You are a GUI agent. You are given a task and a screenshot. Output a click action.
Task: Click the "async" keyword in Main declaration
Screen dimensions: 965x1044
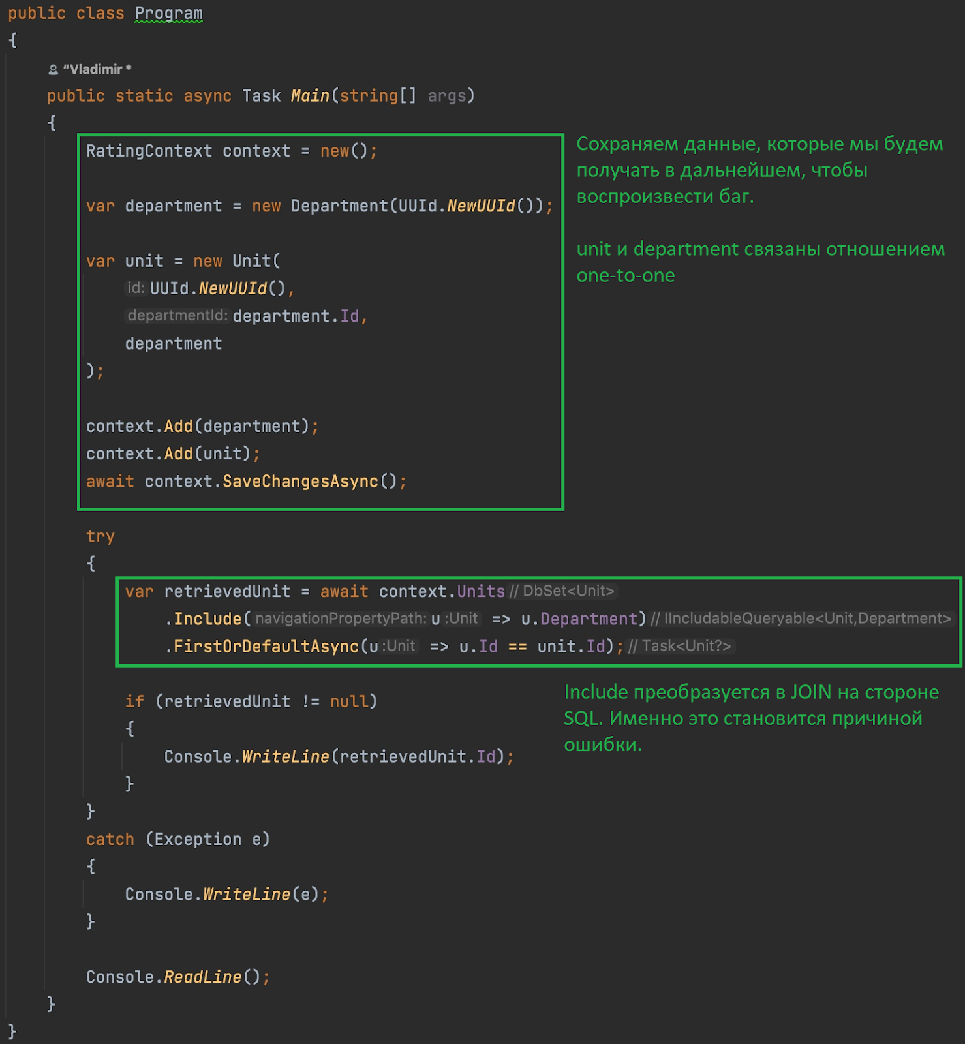point(207,96)
